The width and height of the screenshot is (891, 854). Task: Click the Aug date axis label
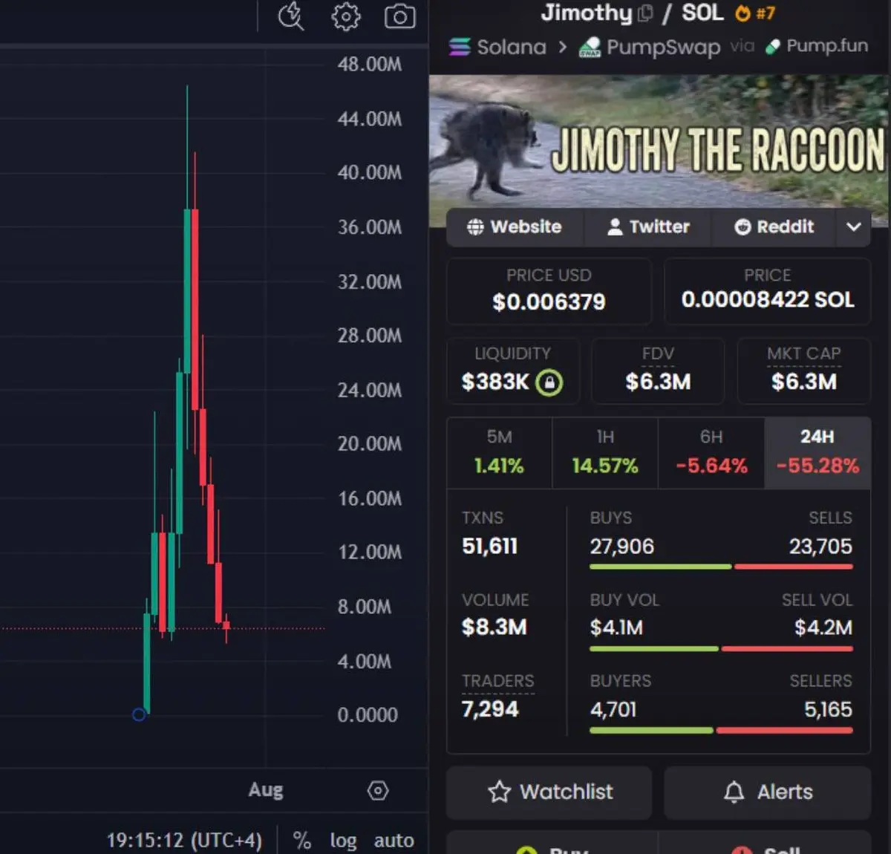pos(266,789)
